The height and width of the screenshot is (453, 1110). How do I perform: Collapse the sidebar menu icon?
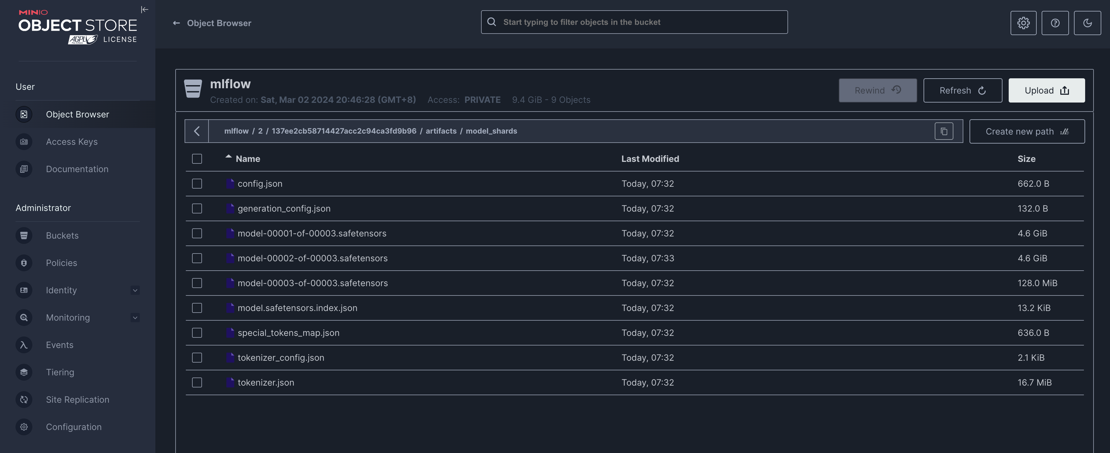click(144, 10)
